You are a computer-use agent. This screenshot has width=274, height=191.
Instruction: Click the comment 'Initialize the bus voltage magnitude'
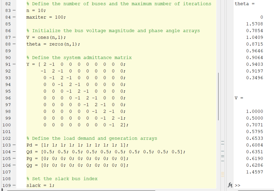(x=83, y=30)
